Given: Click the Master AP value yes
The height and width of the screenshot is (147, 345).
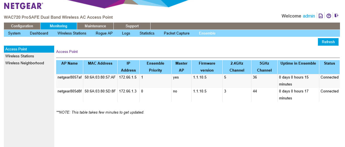Looking at the screenshot, I should (176, 77).
